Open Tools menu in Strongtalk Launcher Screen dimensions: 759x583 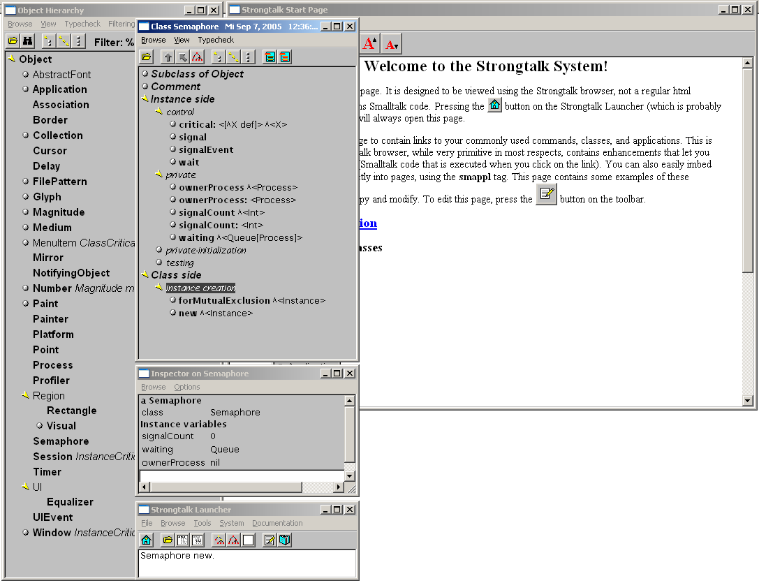(202, 523)
